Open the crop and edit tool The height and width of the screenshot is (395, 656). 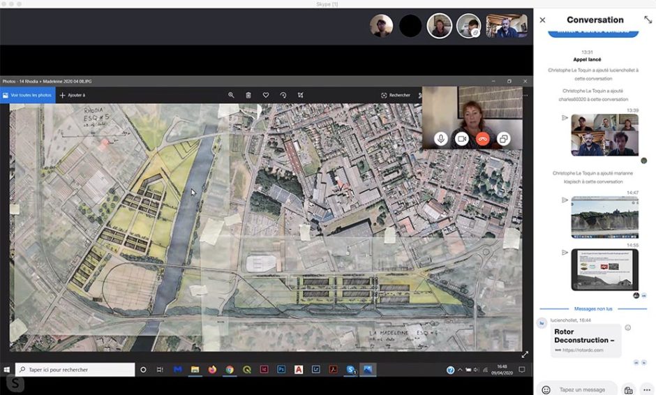click(301, 95)
